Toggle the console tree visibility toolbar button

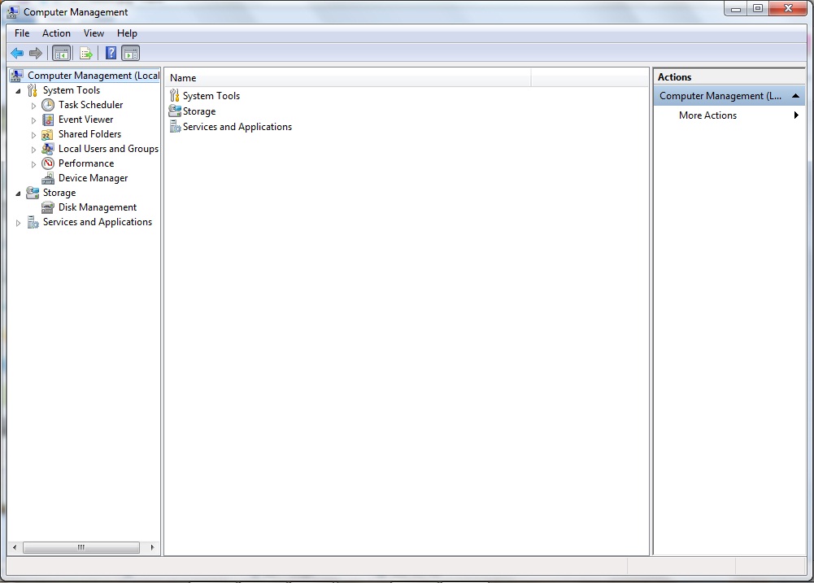tap(62, 52)
